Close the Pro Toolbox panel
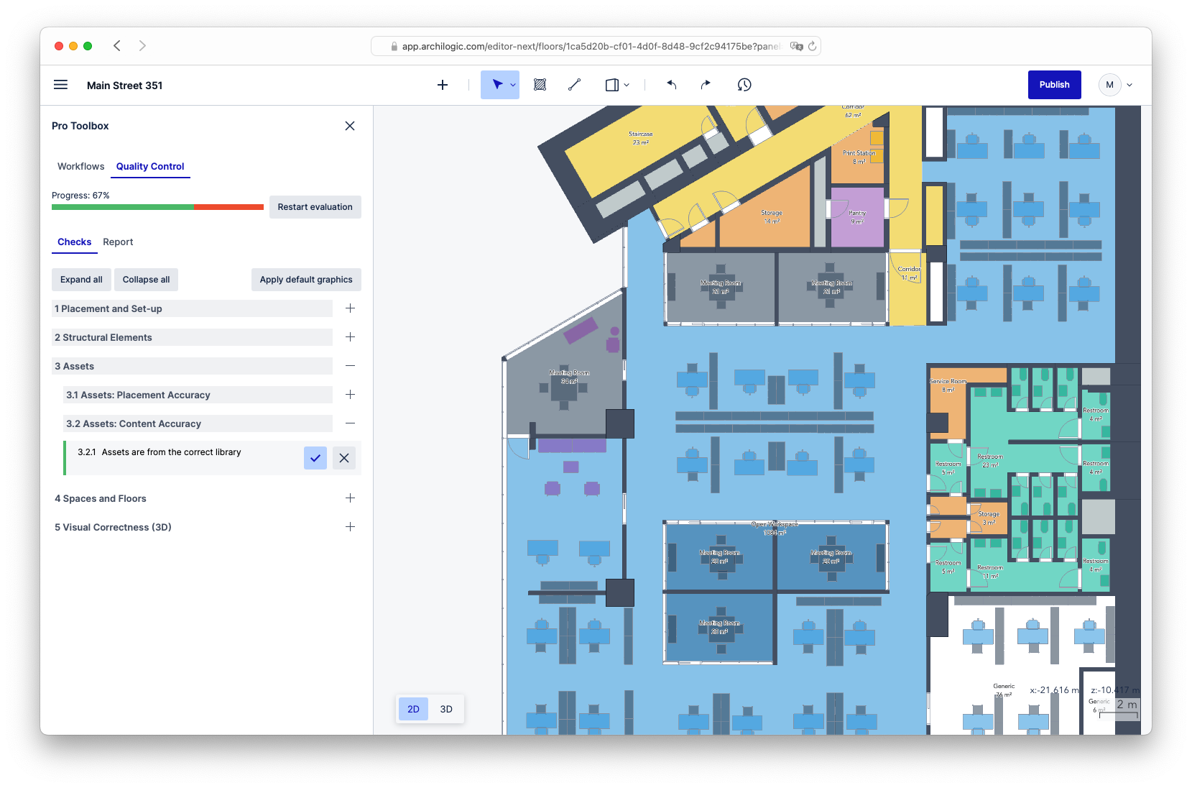Viewport: 1192px width, 788px height. click(x=350, y=126)
